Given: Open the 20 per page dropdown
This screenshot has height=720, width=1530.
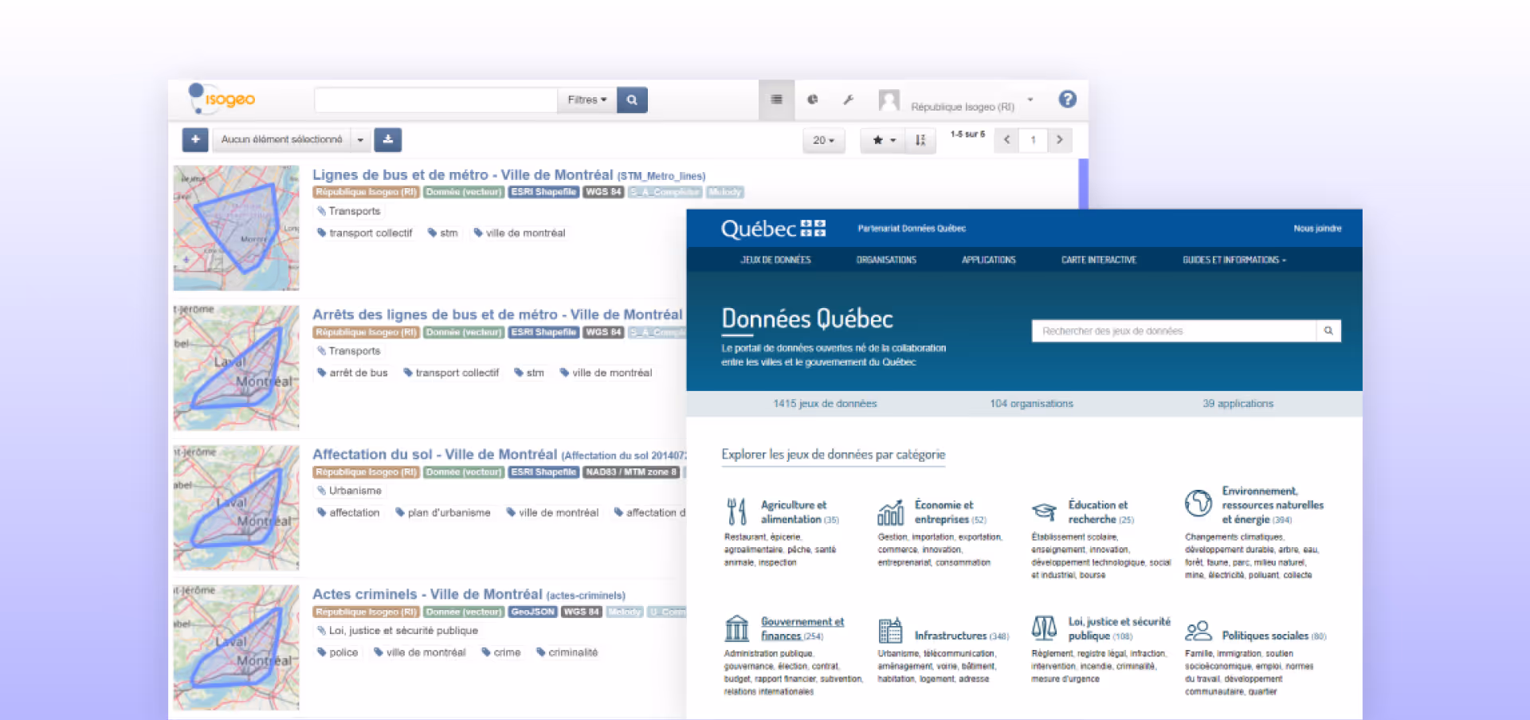Looking at the screenshot, I should [823, 140].
